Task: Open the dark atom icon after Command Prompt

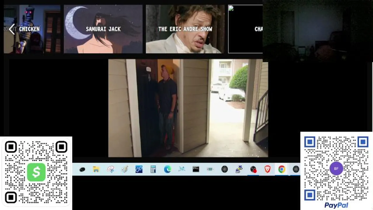Action: [224, 169]
